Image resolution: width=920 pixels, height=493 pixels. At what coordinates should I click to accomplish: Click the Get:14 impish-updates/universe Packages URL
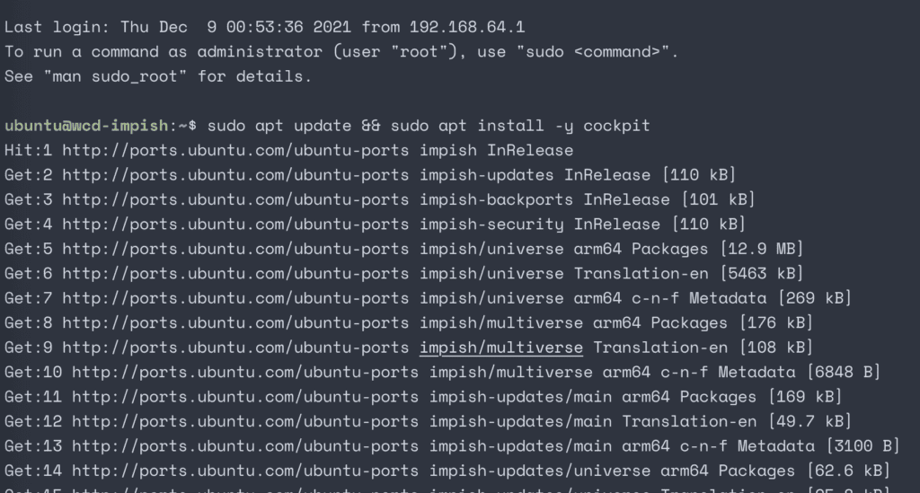pos(245,471)
